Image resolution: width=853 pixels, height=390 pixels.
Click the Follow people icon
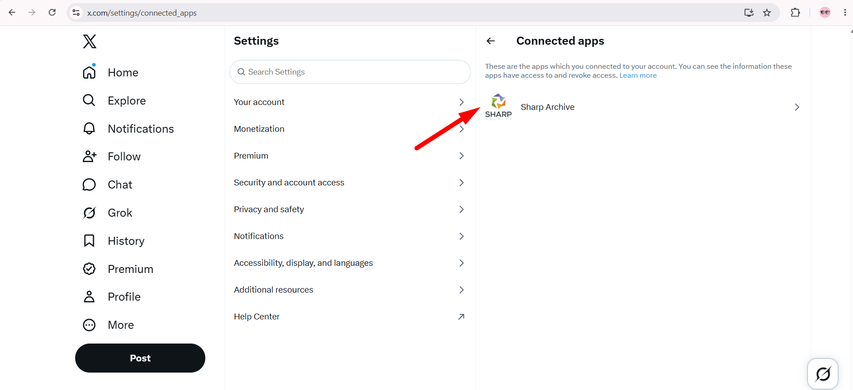pyautogui.click(x=89, y=156)
